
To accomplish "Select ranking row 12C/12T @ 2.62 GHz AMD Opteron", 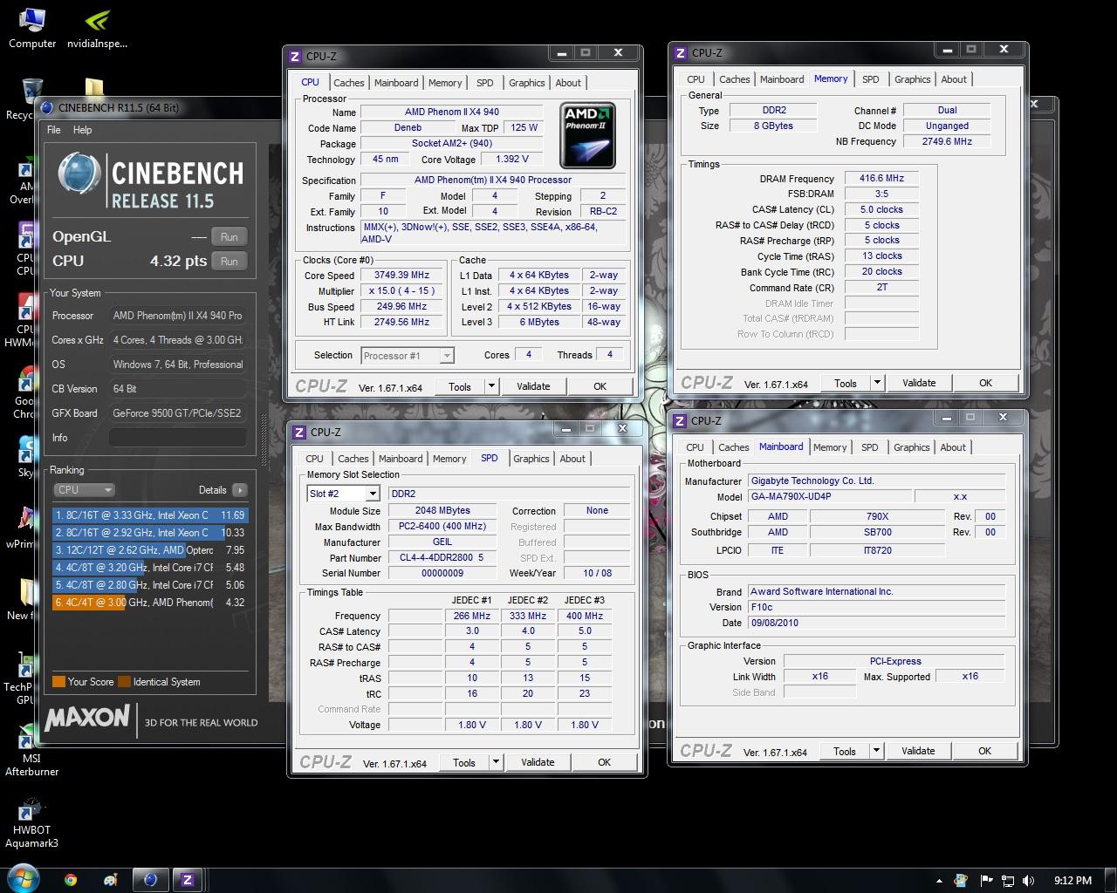I will (150, 550).
